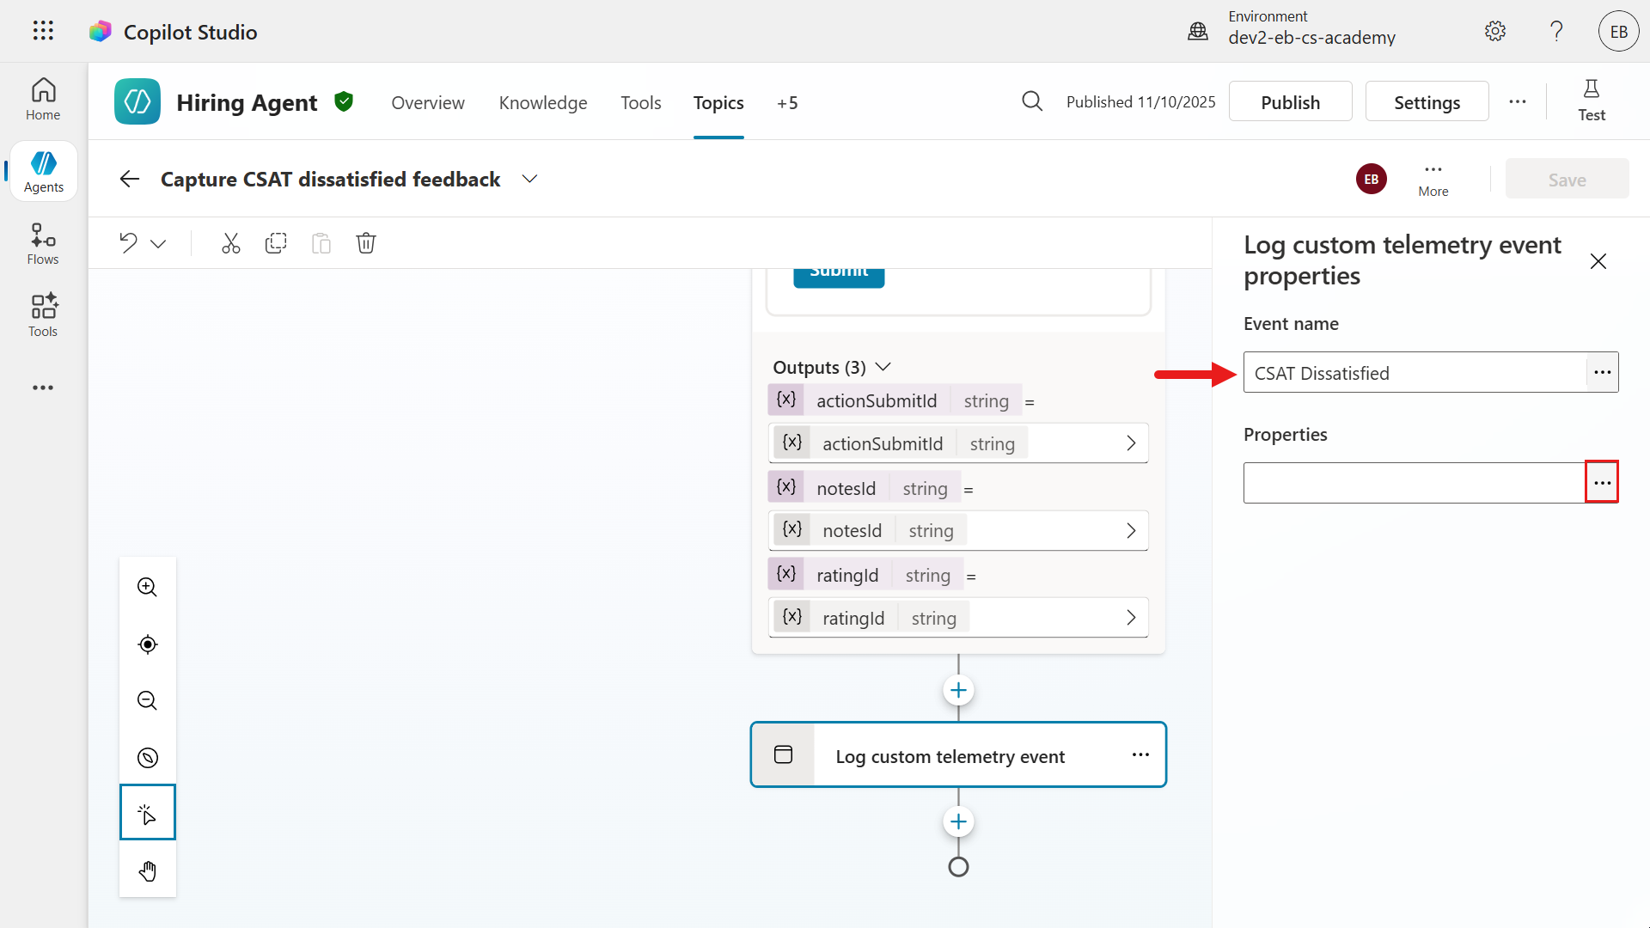Open Tools in left sidebar
The image size is (1650, 928).
[x=43, y=315]
